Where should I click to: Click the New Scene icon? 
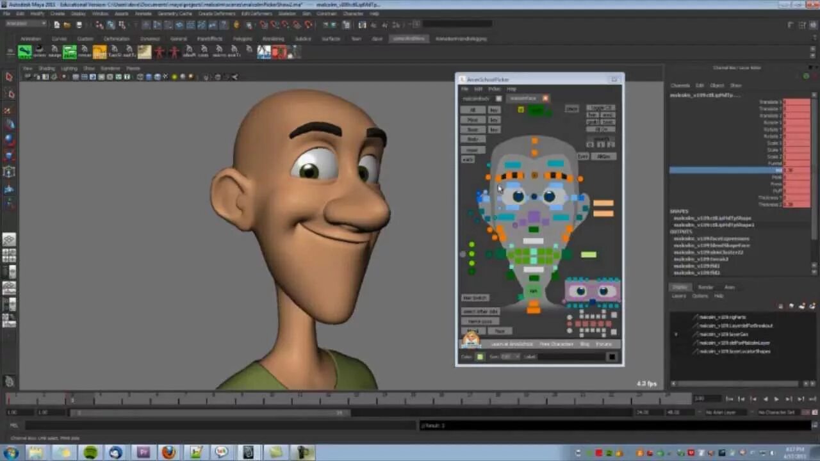(x=57, y=25)
